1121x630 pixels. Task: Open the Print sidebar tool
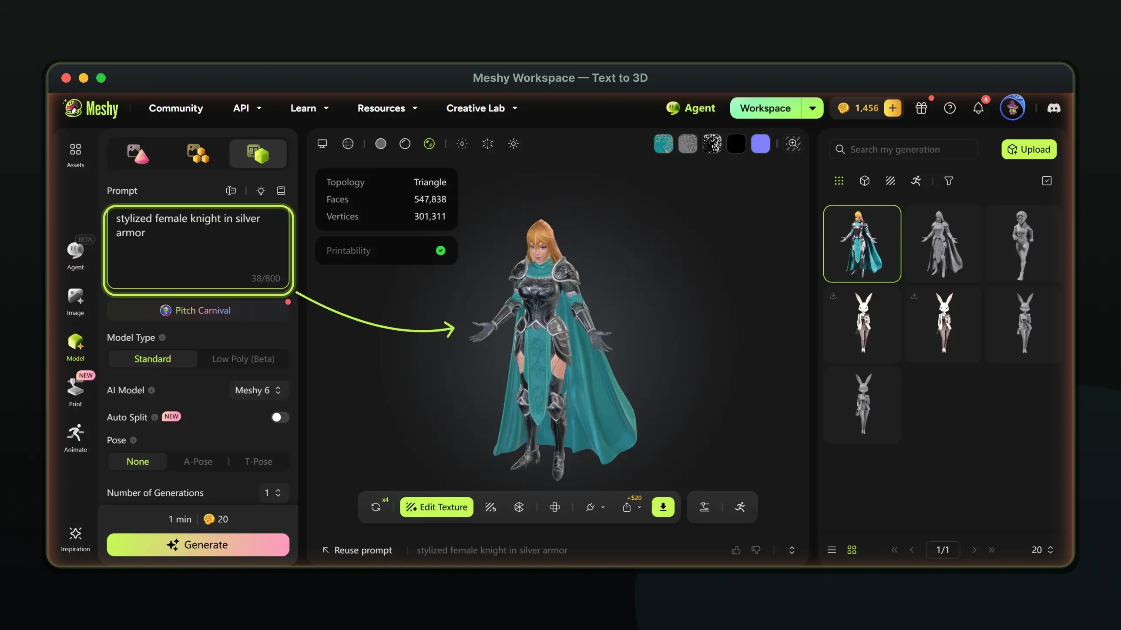coord(75,392)
